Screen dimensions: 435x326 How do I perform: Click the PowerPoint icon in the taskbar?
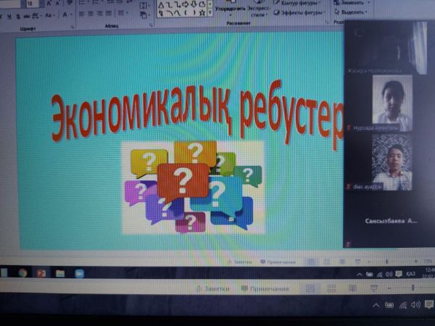(41, 273)
